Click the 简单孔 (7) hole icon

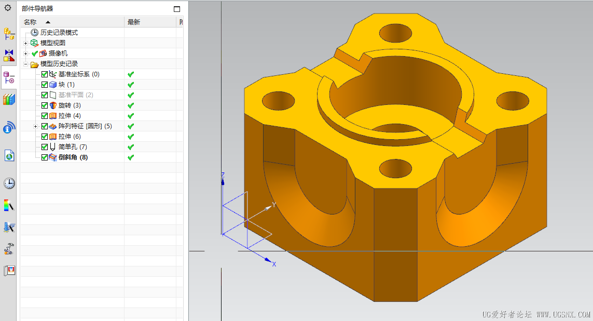[x=52, y=147]
